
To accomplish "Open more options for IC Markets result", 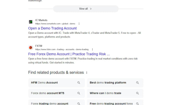I will coord(79,24).
